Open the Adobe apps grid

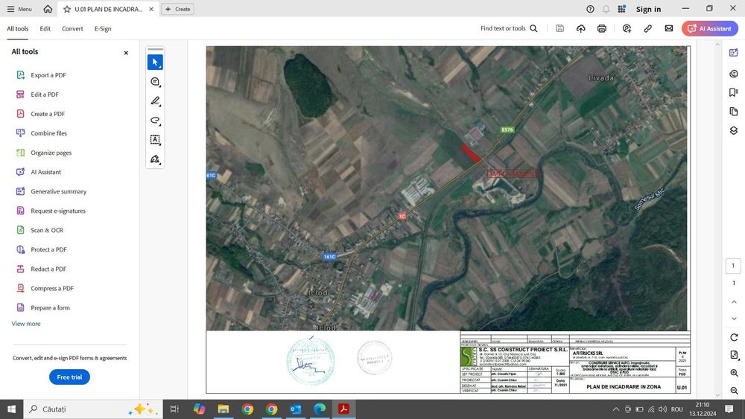tap(621, 9)
